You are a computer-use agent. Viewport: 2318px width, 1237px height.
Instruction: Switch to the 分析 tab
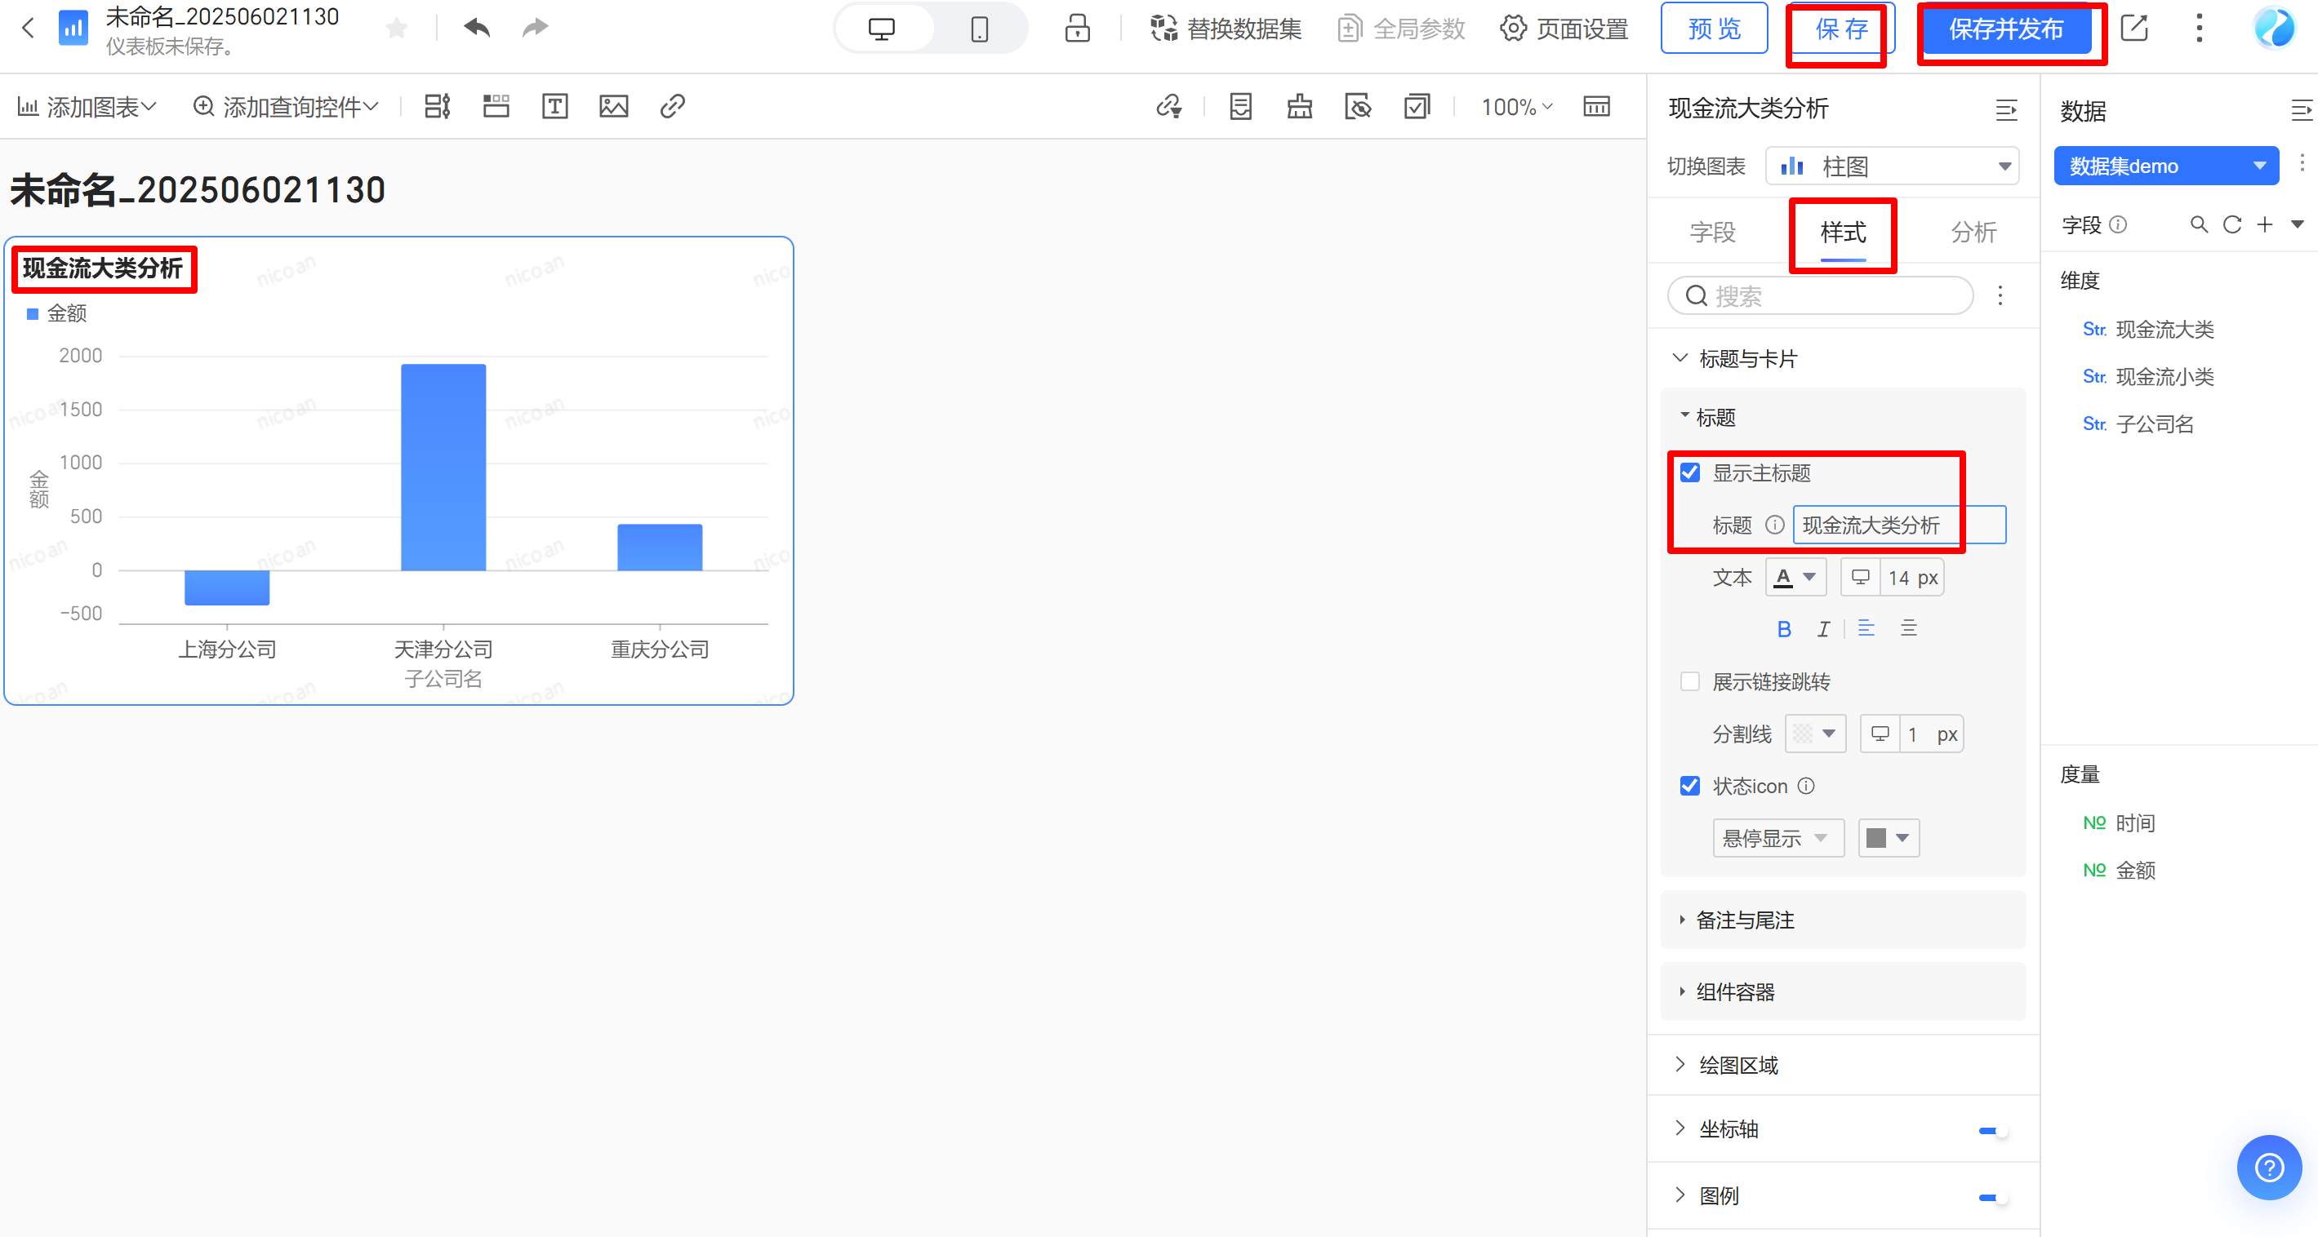point(1973,233)
